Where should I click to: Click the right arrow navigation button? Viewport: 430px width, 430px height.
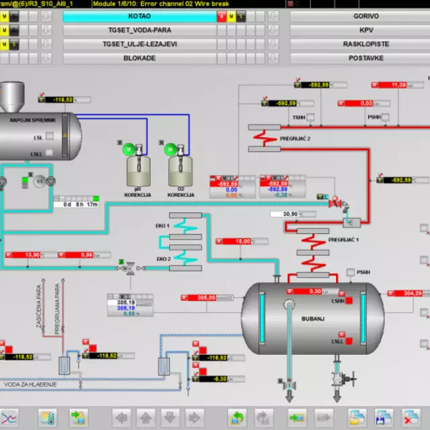tap(194, 417)
